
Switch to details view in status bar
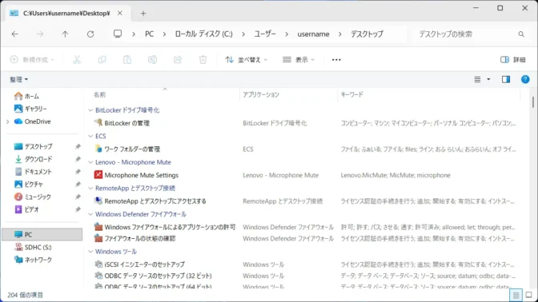516,295
